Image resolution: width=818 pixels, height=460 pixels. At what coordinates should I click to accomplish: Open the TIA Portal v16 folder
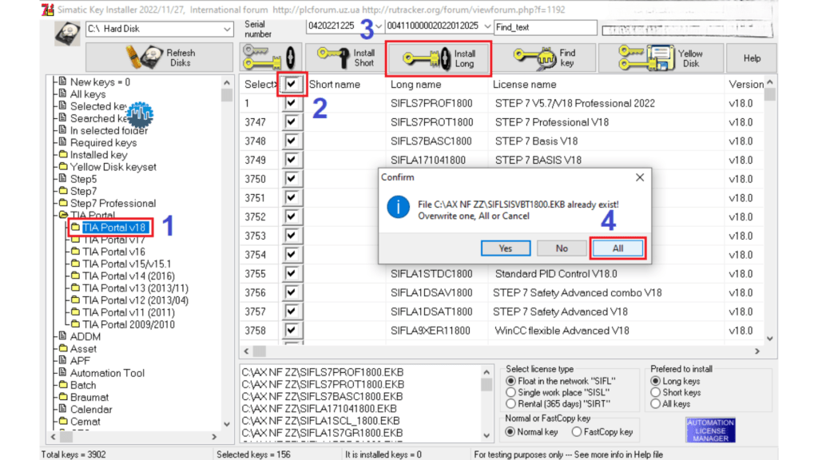(x=113, y=252)
